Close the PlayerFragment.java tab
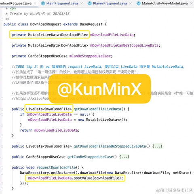194x194 pixels. pos(131,3)
